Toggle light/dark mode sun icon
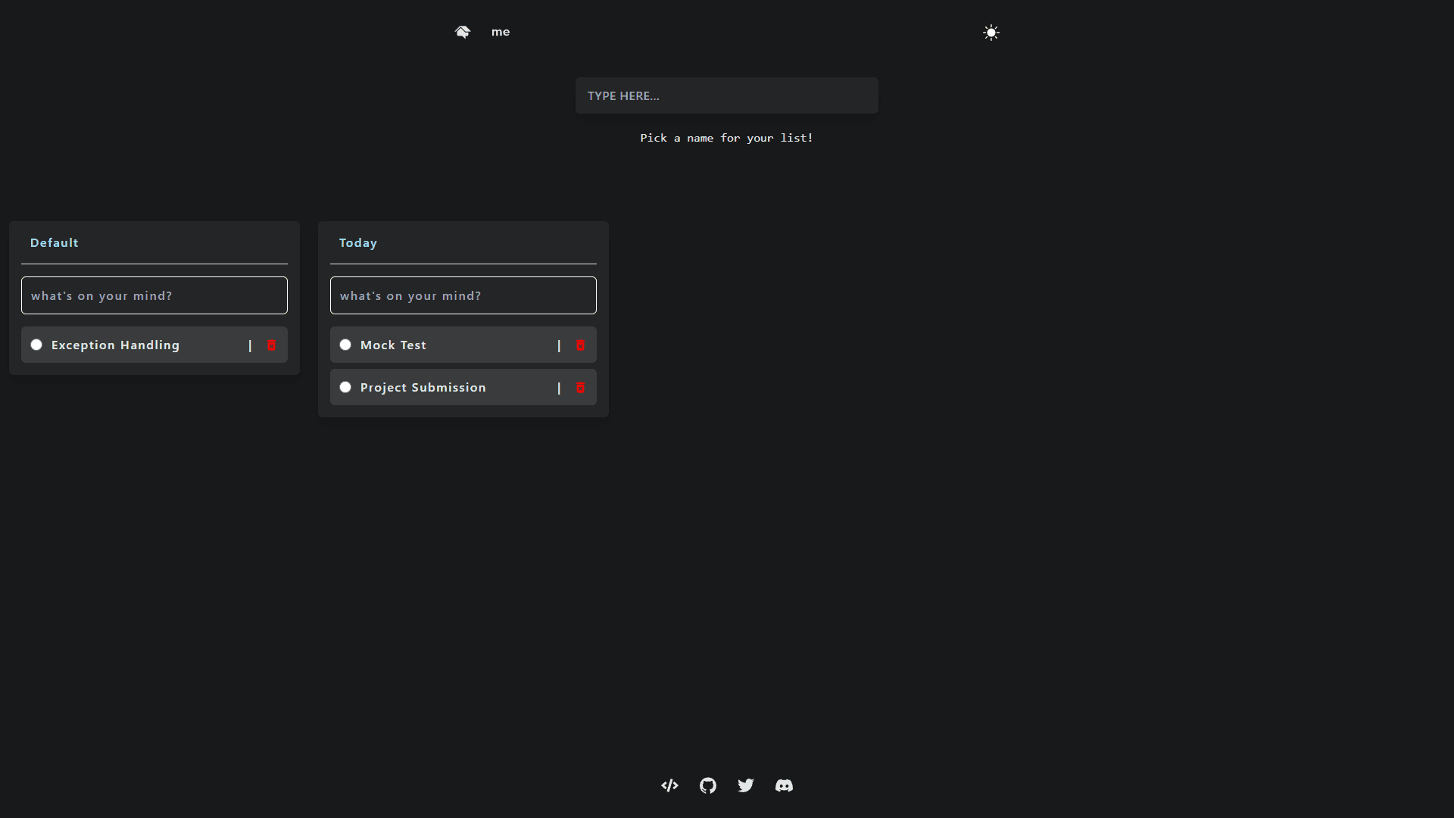This screenshot has height=818, width=1454. (991, 32)
